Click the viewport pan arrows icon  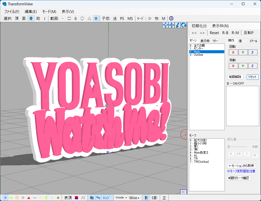pyautogui.click(x=172, y=25)
